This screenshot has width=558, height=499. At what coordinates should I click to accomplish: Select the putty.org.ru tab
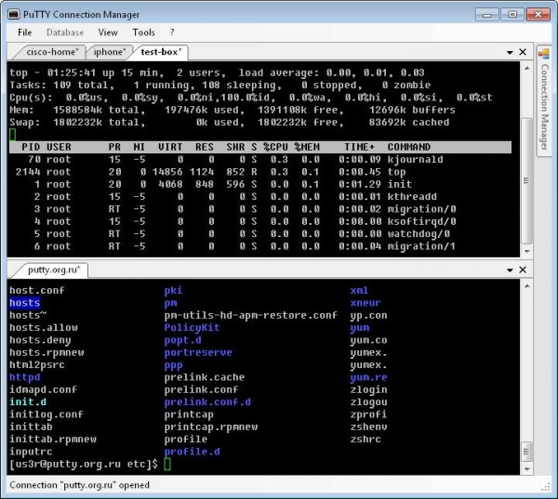click(x=53, y=269)
